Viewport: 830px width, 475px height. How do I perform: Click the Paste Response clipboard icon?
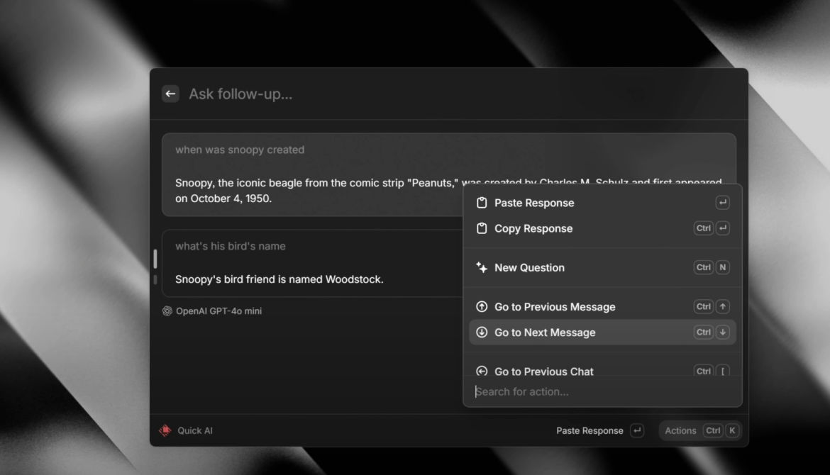[x=482, y=203]
